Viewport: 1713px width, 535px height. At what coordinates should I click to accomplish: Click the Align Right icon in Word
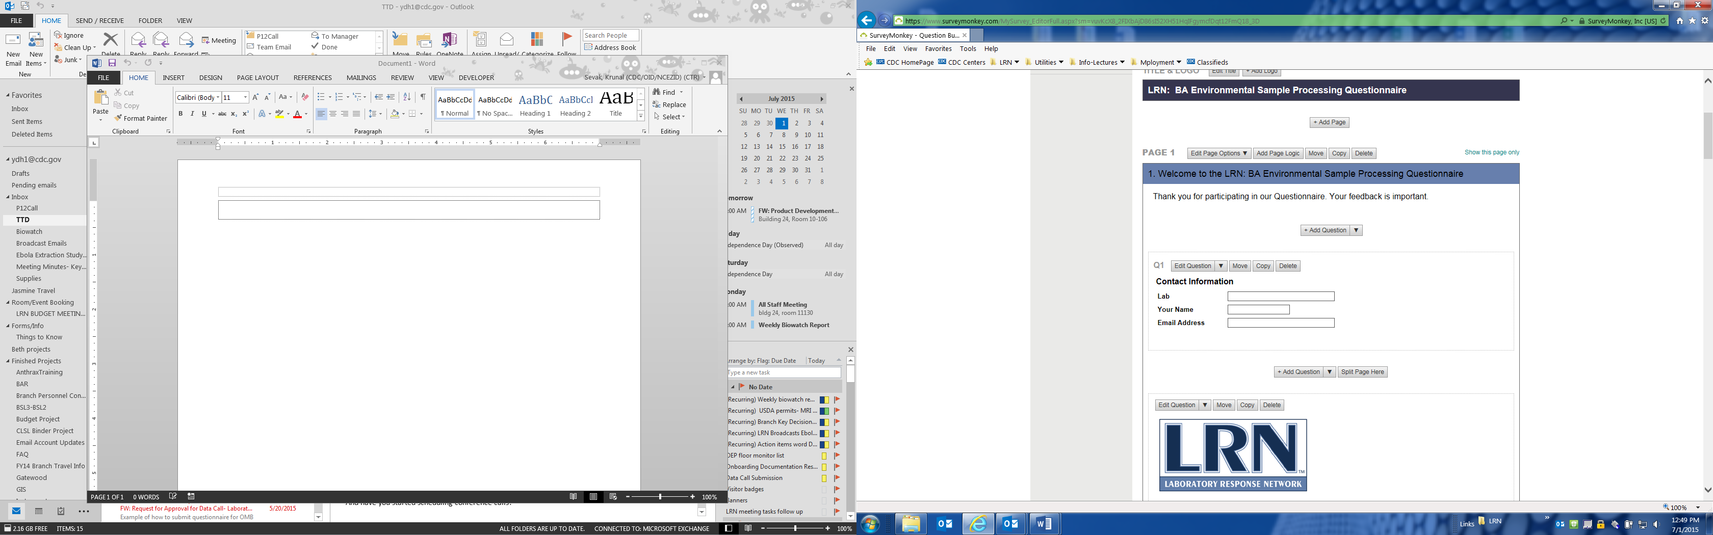[345, 114]
